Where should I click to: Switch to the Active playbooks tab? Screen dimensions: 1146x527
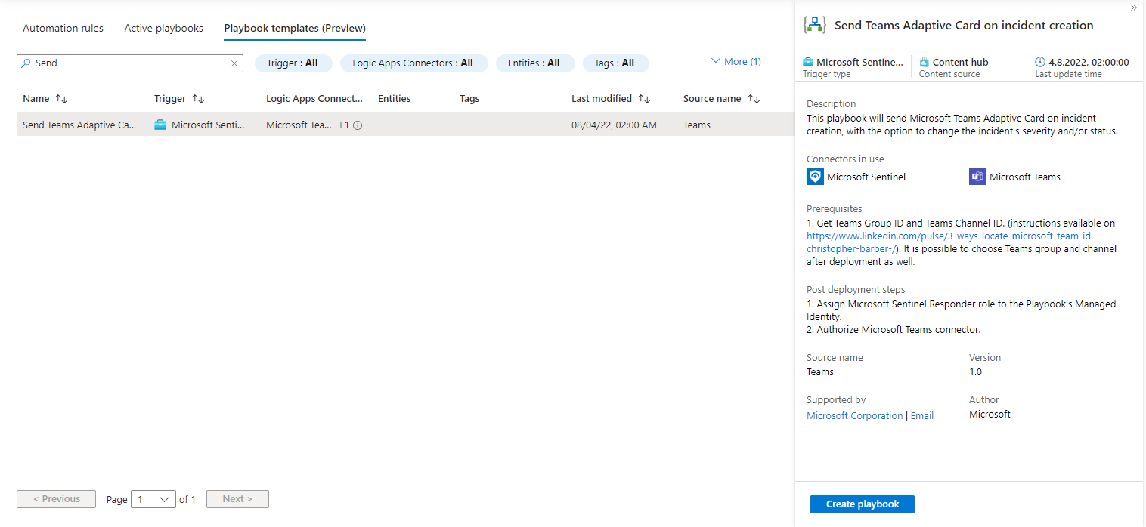click(x=163, y=29)
